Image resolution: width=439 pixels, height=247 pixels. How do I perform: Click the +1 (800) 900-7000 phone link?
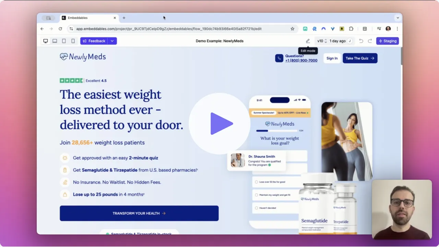coord(301,61)
